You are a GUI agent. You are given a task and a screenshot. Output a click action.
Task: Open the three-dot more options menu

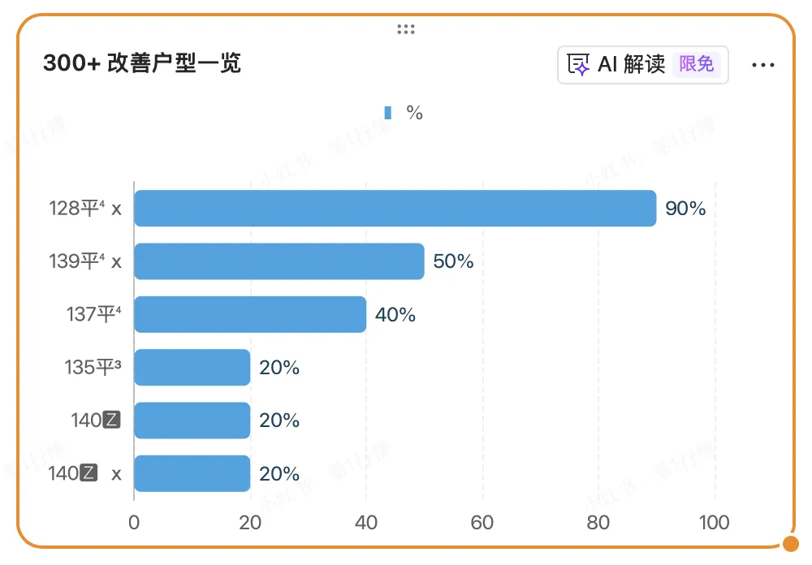763,65
